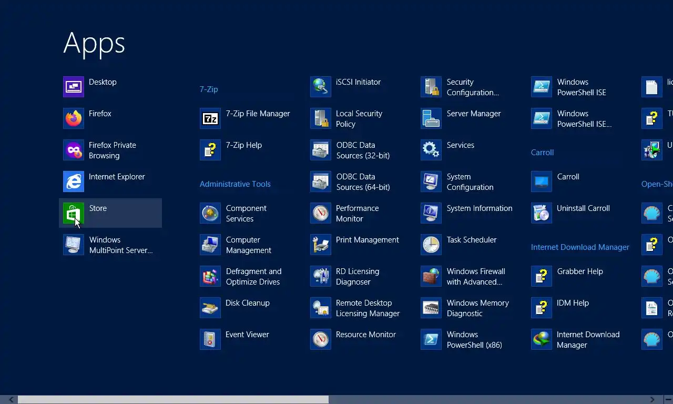Click the Disk Cleanup label text
Image resolution: width=673 pixels, height=404 pixels.
(248, 303)
